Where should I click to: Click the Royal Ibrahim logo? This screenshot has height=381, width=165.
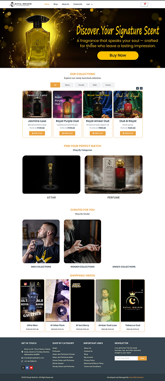[x=21, y=4]
